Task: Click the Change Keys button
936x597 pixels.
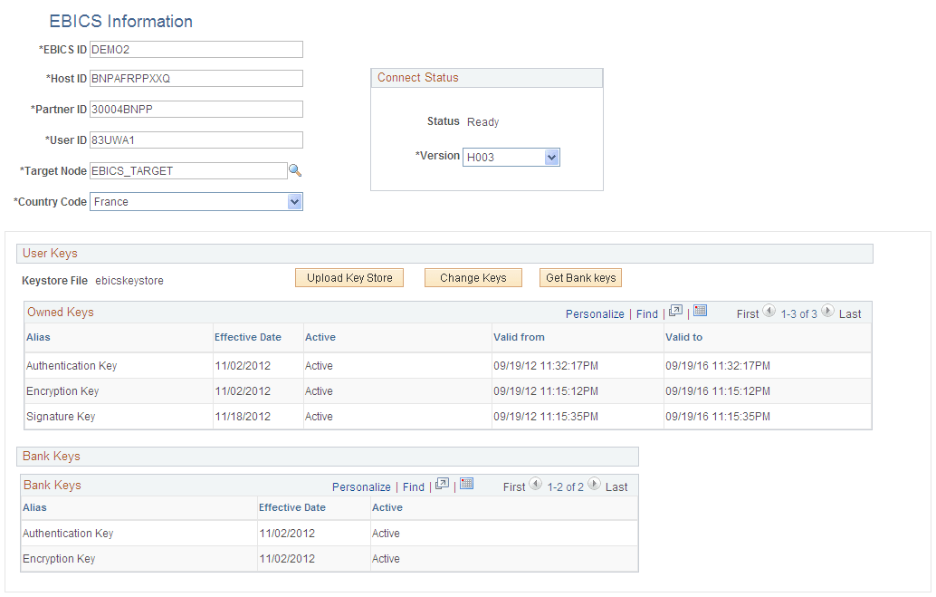Action: pyautogui.click(x=473, y=277)
